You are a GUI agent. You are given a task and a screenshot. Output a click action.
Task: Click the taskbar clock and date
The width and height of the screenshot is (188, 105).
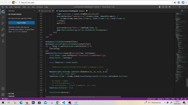point(177,102)
